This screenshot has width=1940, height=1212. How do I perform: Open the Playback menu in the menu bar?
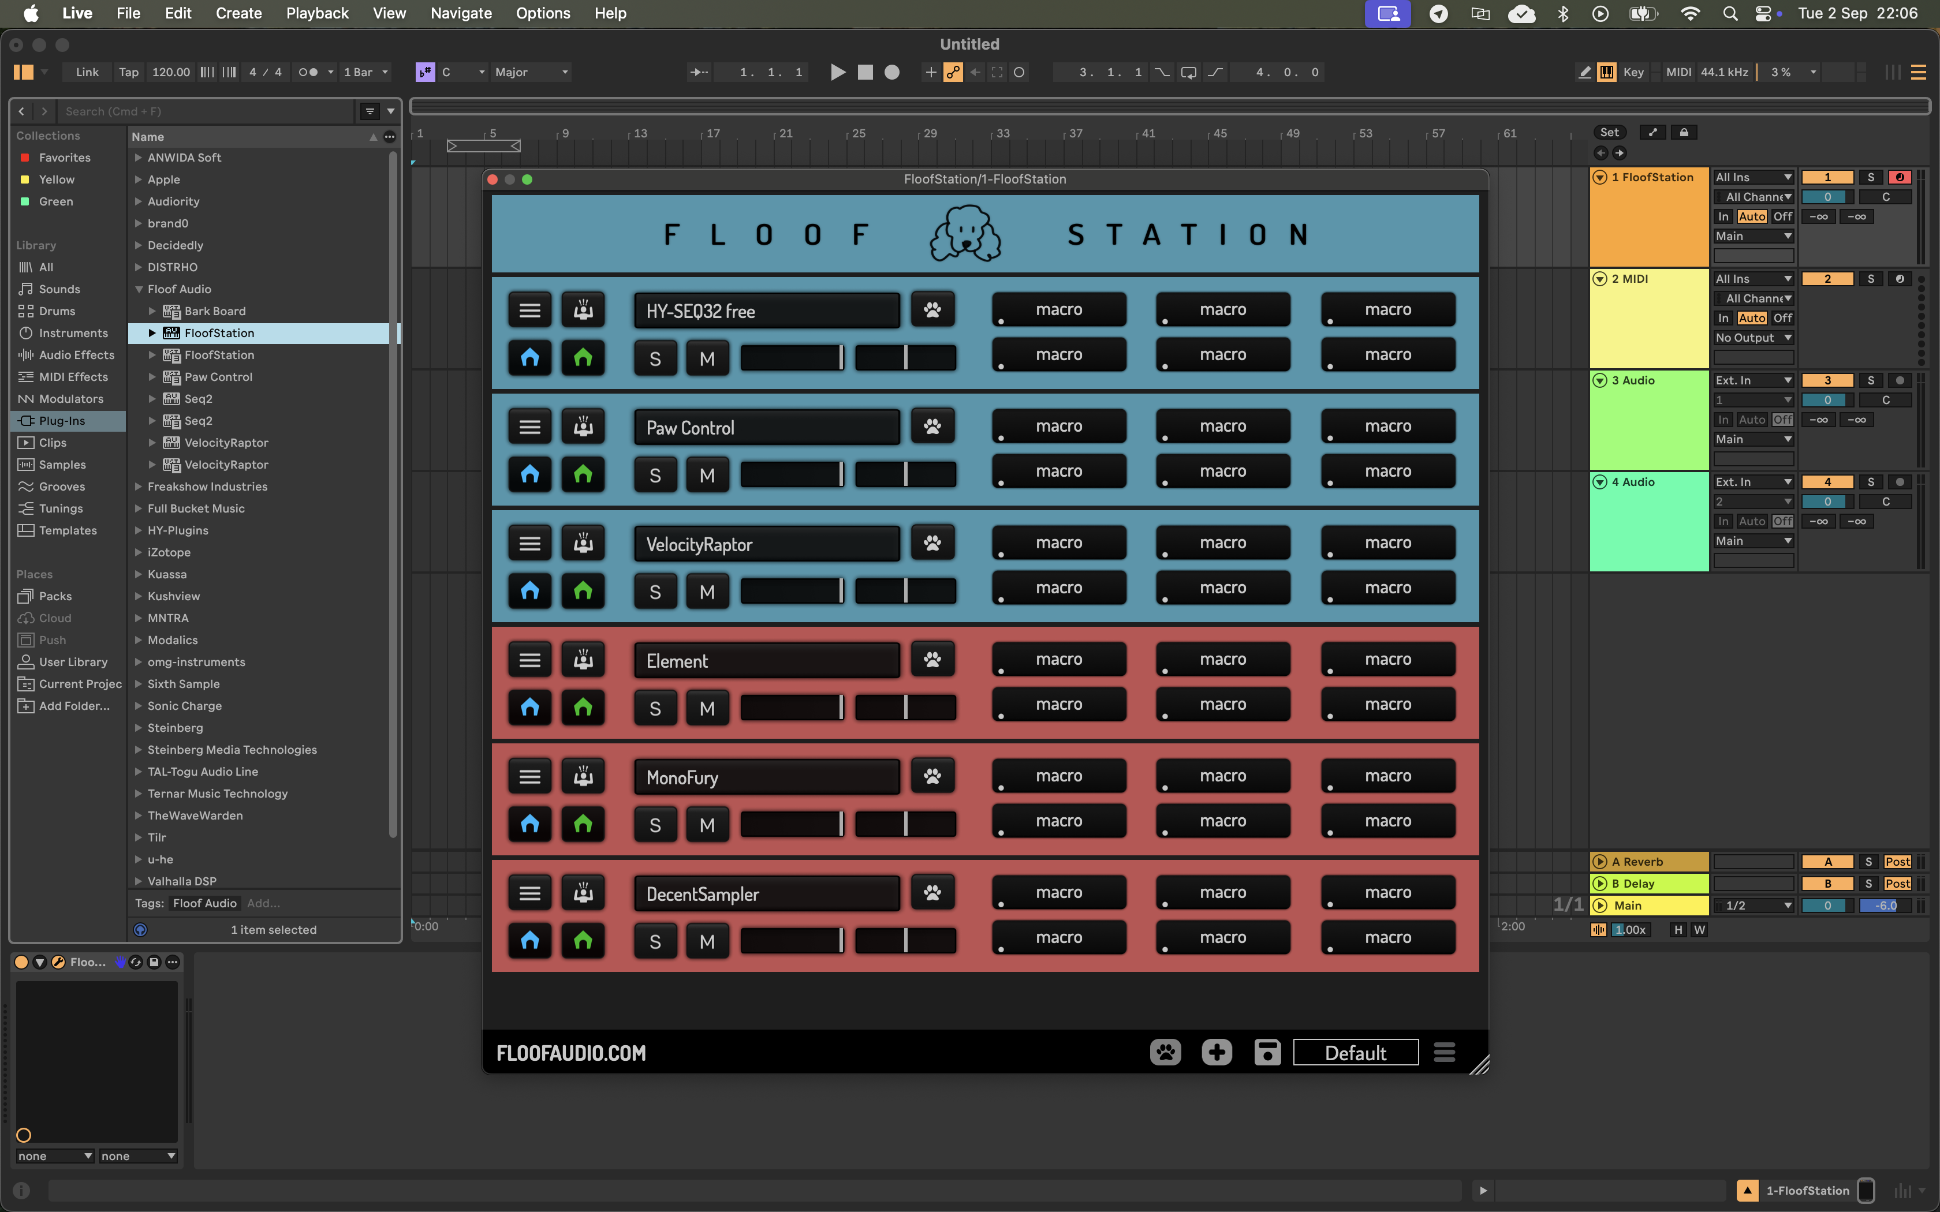(316, 13)
